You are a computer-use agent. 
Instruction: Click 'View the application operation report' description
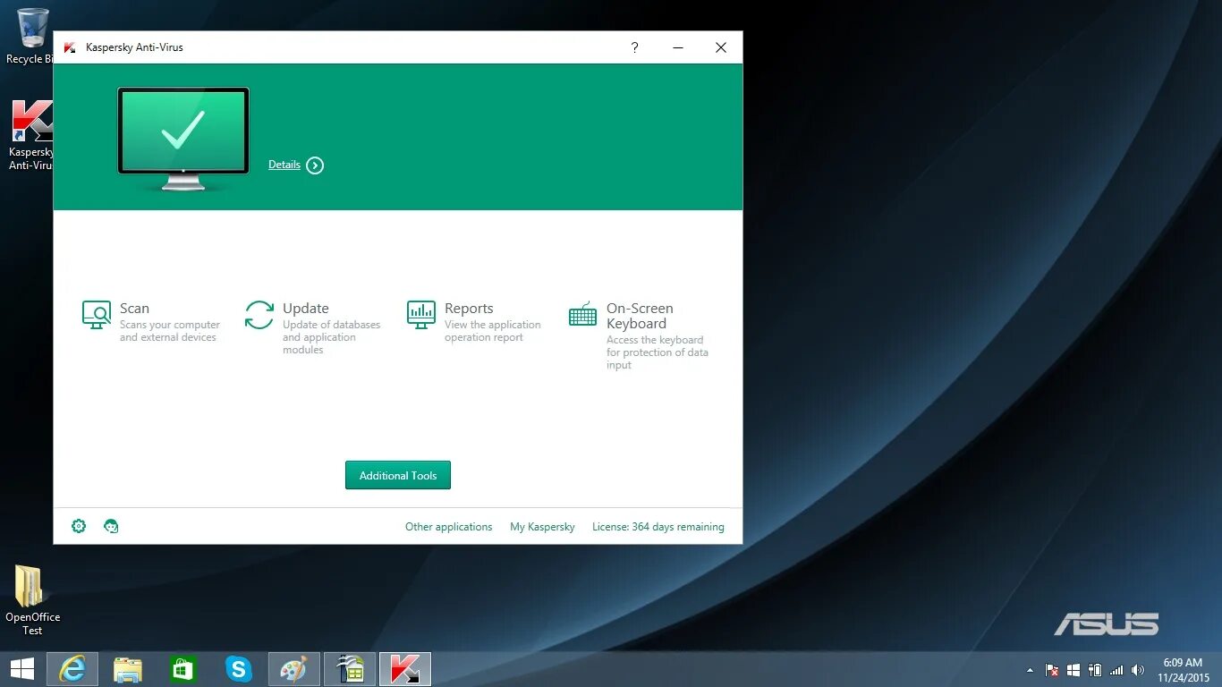coord(493,331)
